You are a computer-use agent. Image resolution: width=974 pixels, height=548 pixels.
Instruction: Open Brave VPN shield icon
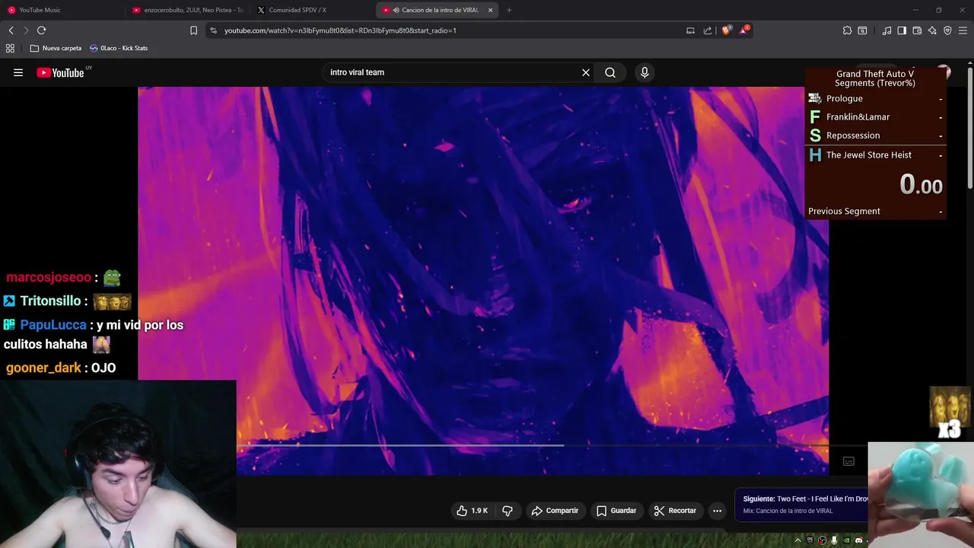[x=947, y=30]
